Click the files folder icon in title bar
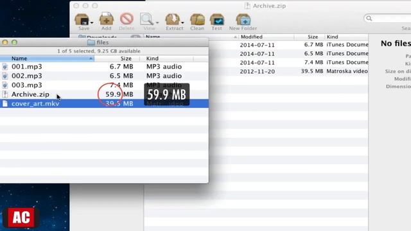Image resolution: width=411 pixels, height=231 pixels. (91, 42)
